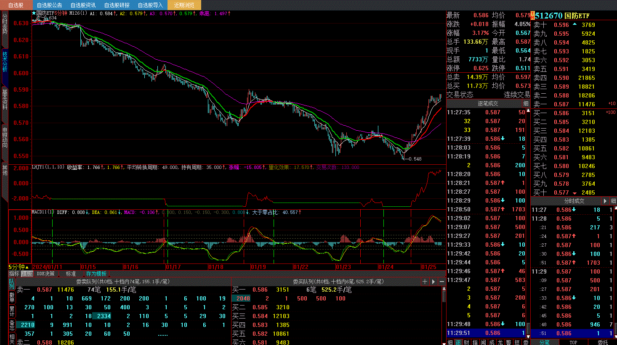Expand the 买十 downward arrow in order book
Viewport: 617px width, 345px height.
coord(574,193)
